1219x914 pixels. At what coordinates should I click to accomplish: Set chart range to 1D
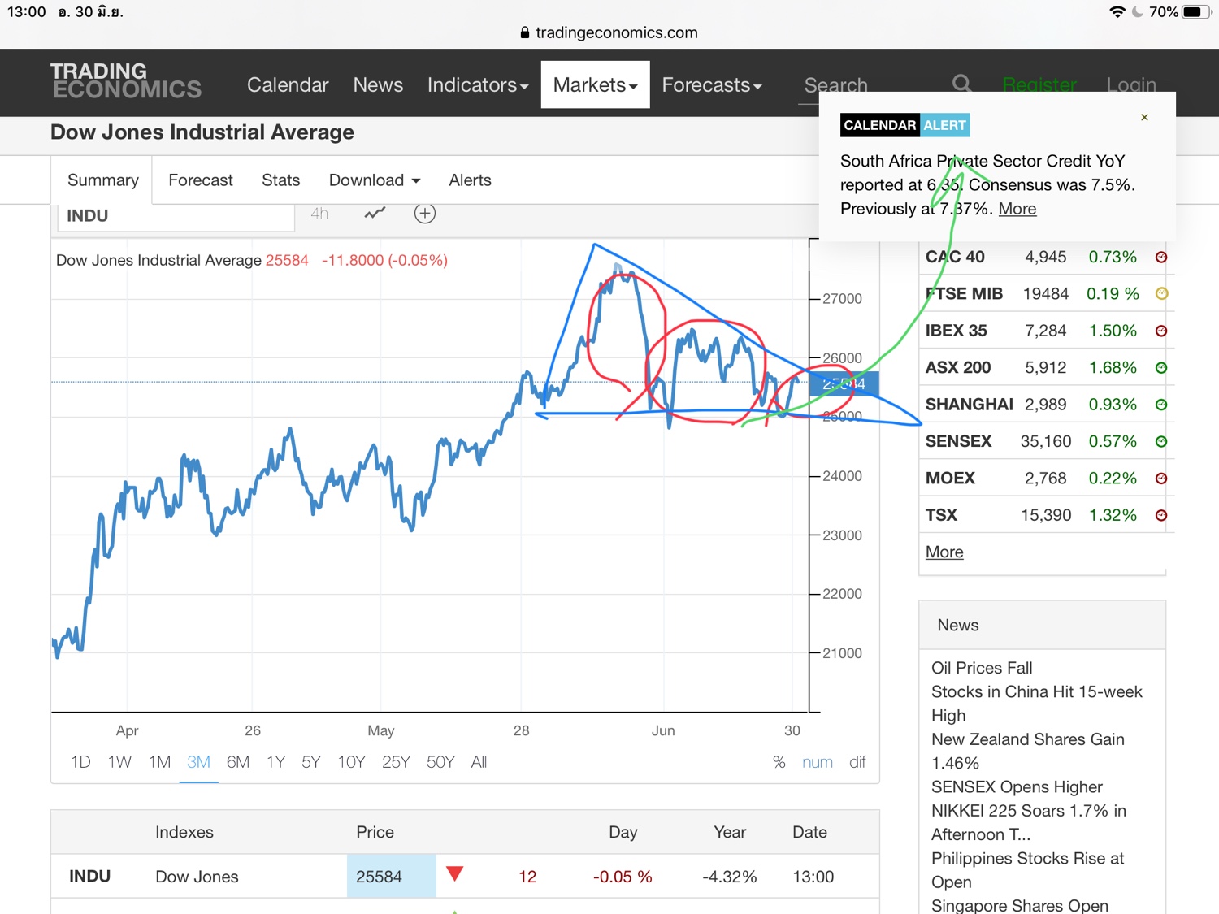click(80, 762)
